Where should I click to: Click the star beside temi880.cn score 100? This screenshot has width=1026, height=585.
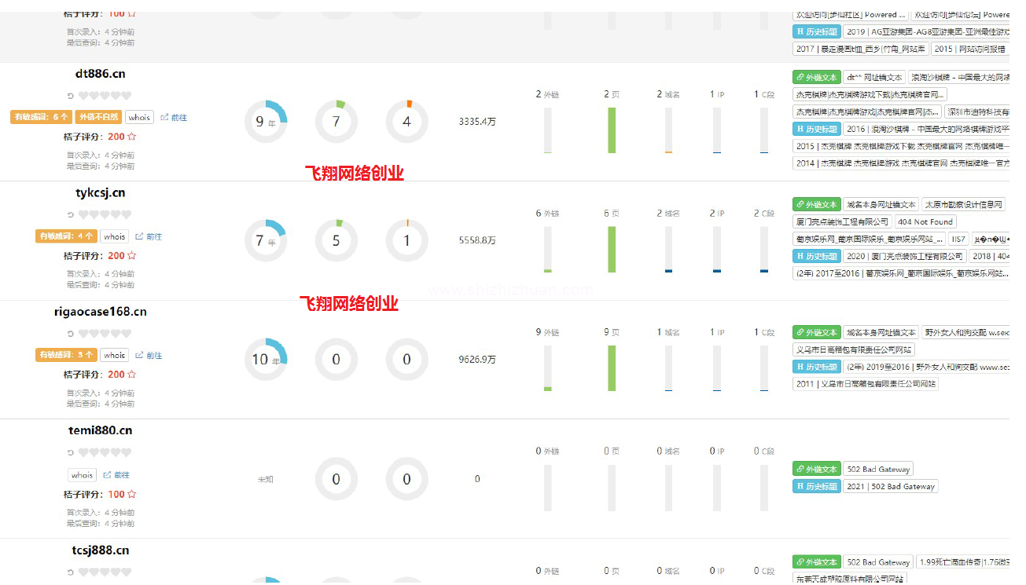pyautogui.click(x=132, y=495)
